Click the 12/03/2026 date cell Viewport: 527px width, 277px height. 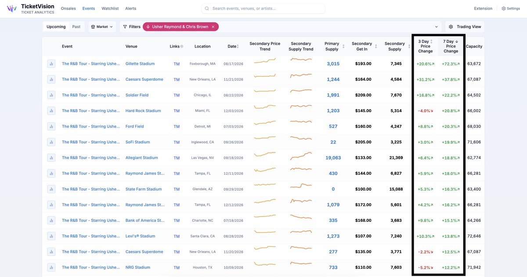pos(233,111)
